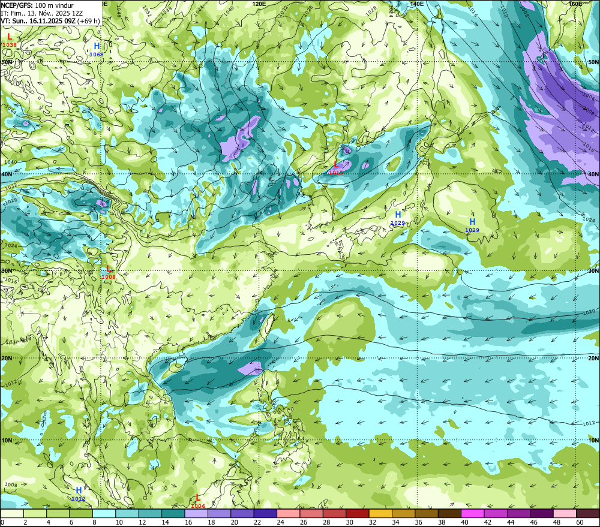Click the 140E longitude label
Screen dimensions: 600x527
(x=417, y=4)
